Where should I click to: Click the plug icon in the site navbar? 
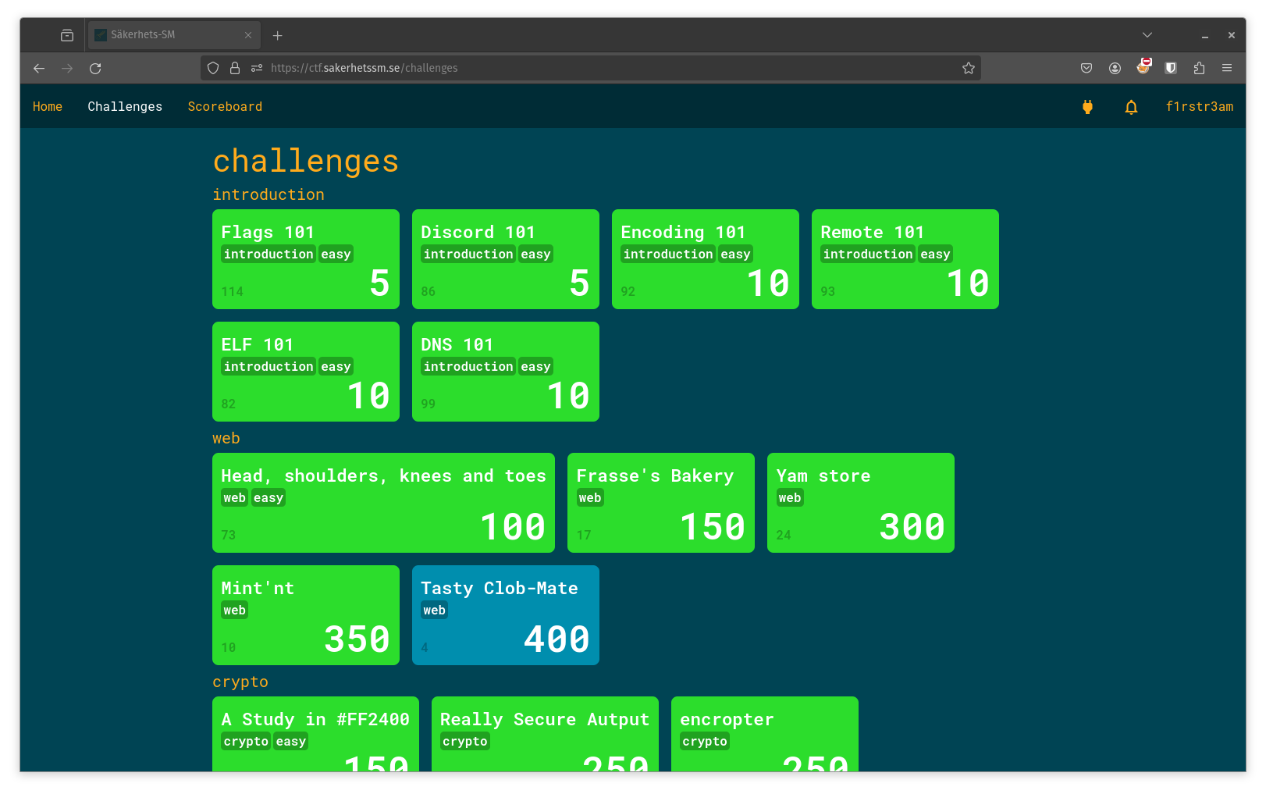(1087, 107)
